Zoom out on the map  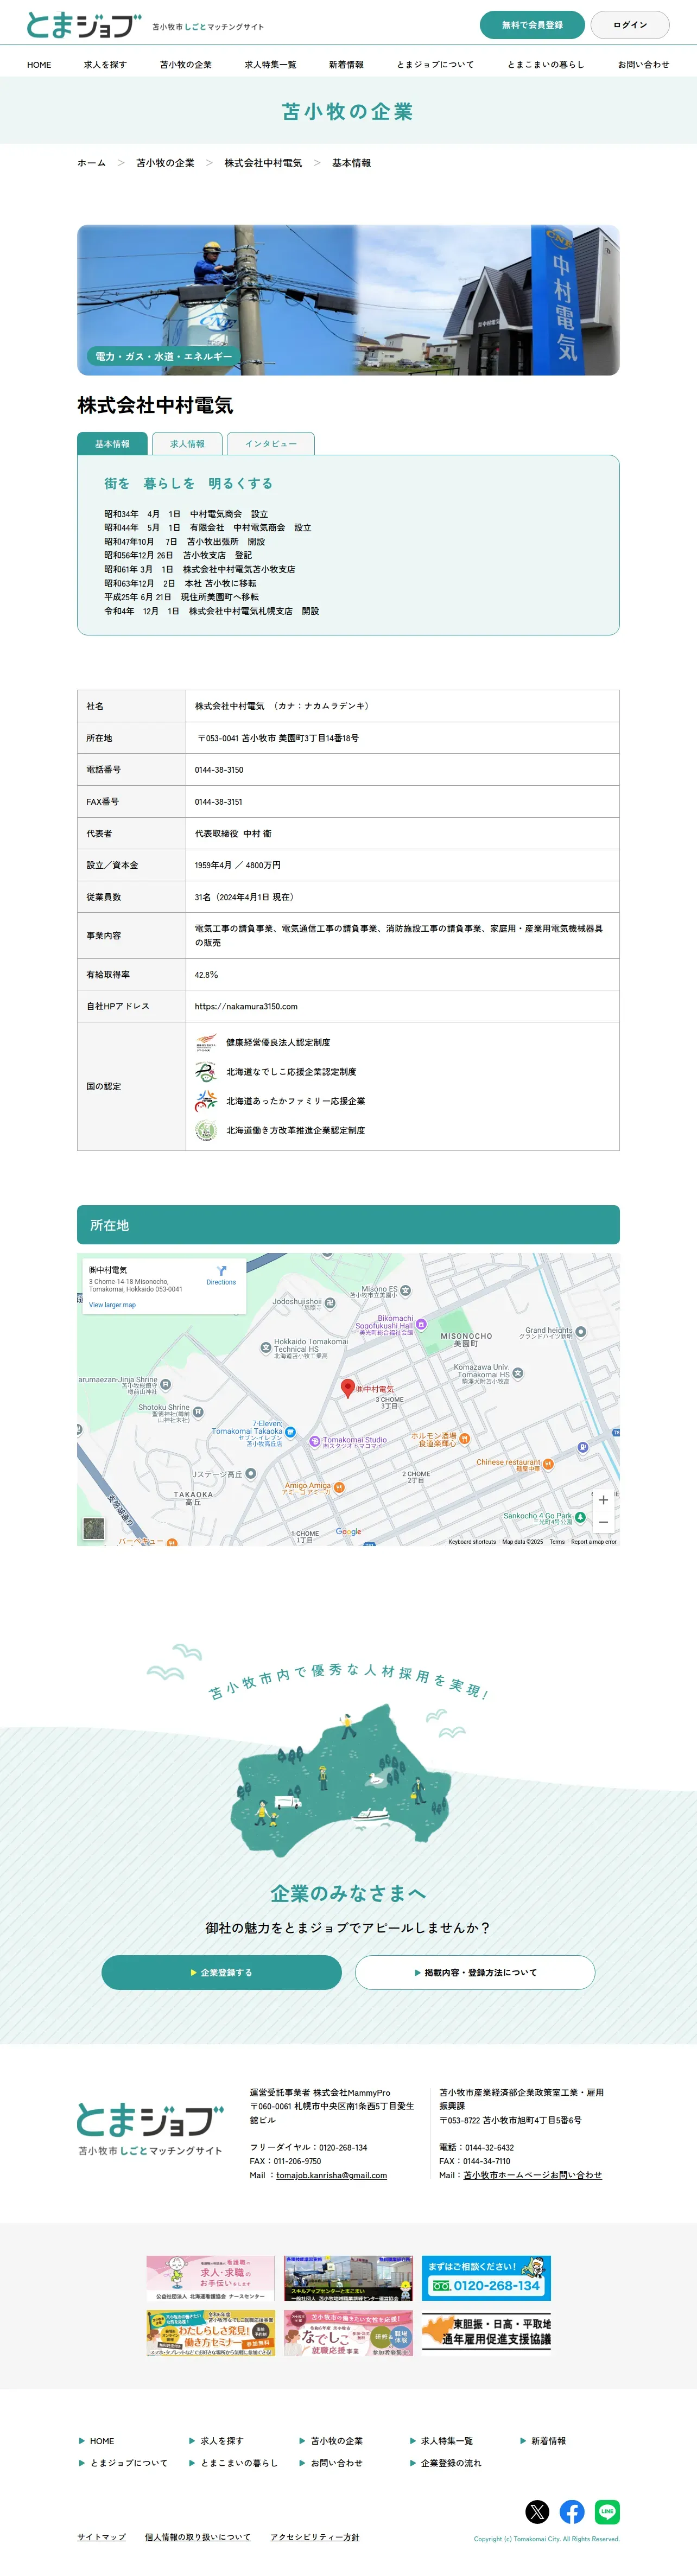tap(603, 1522)
